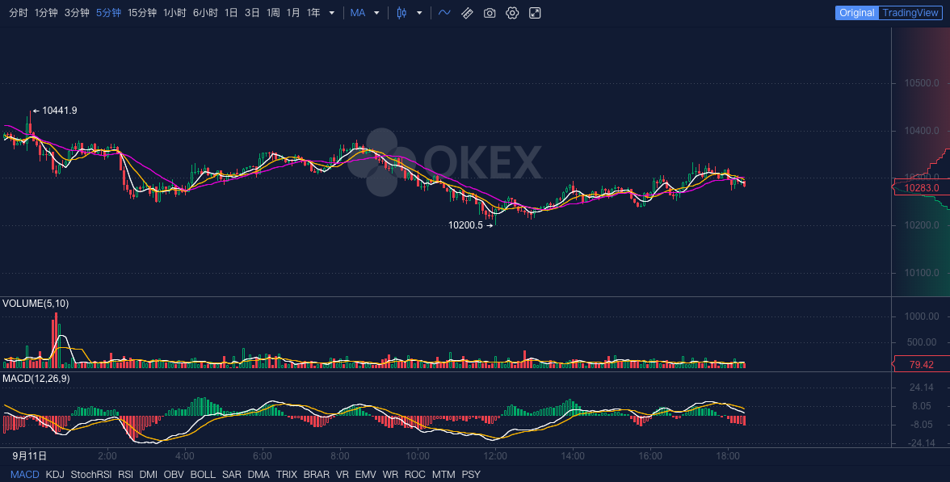Open chart settings gear icon
This screenshot has height=482, width=950.
tap(512, 13)
